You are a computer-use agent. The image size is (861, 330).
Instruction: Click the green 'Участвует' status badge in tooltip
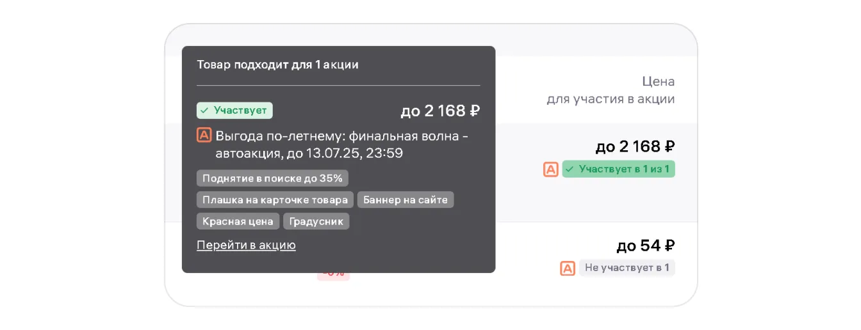point(234,111)
